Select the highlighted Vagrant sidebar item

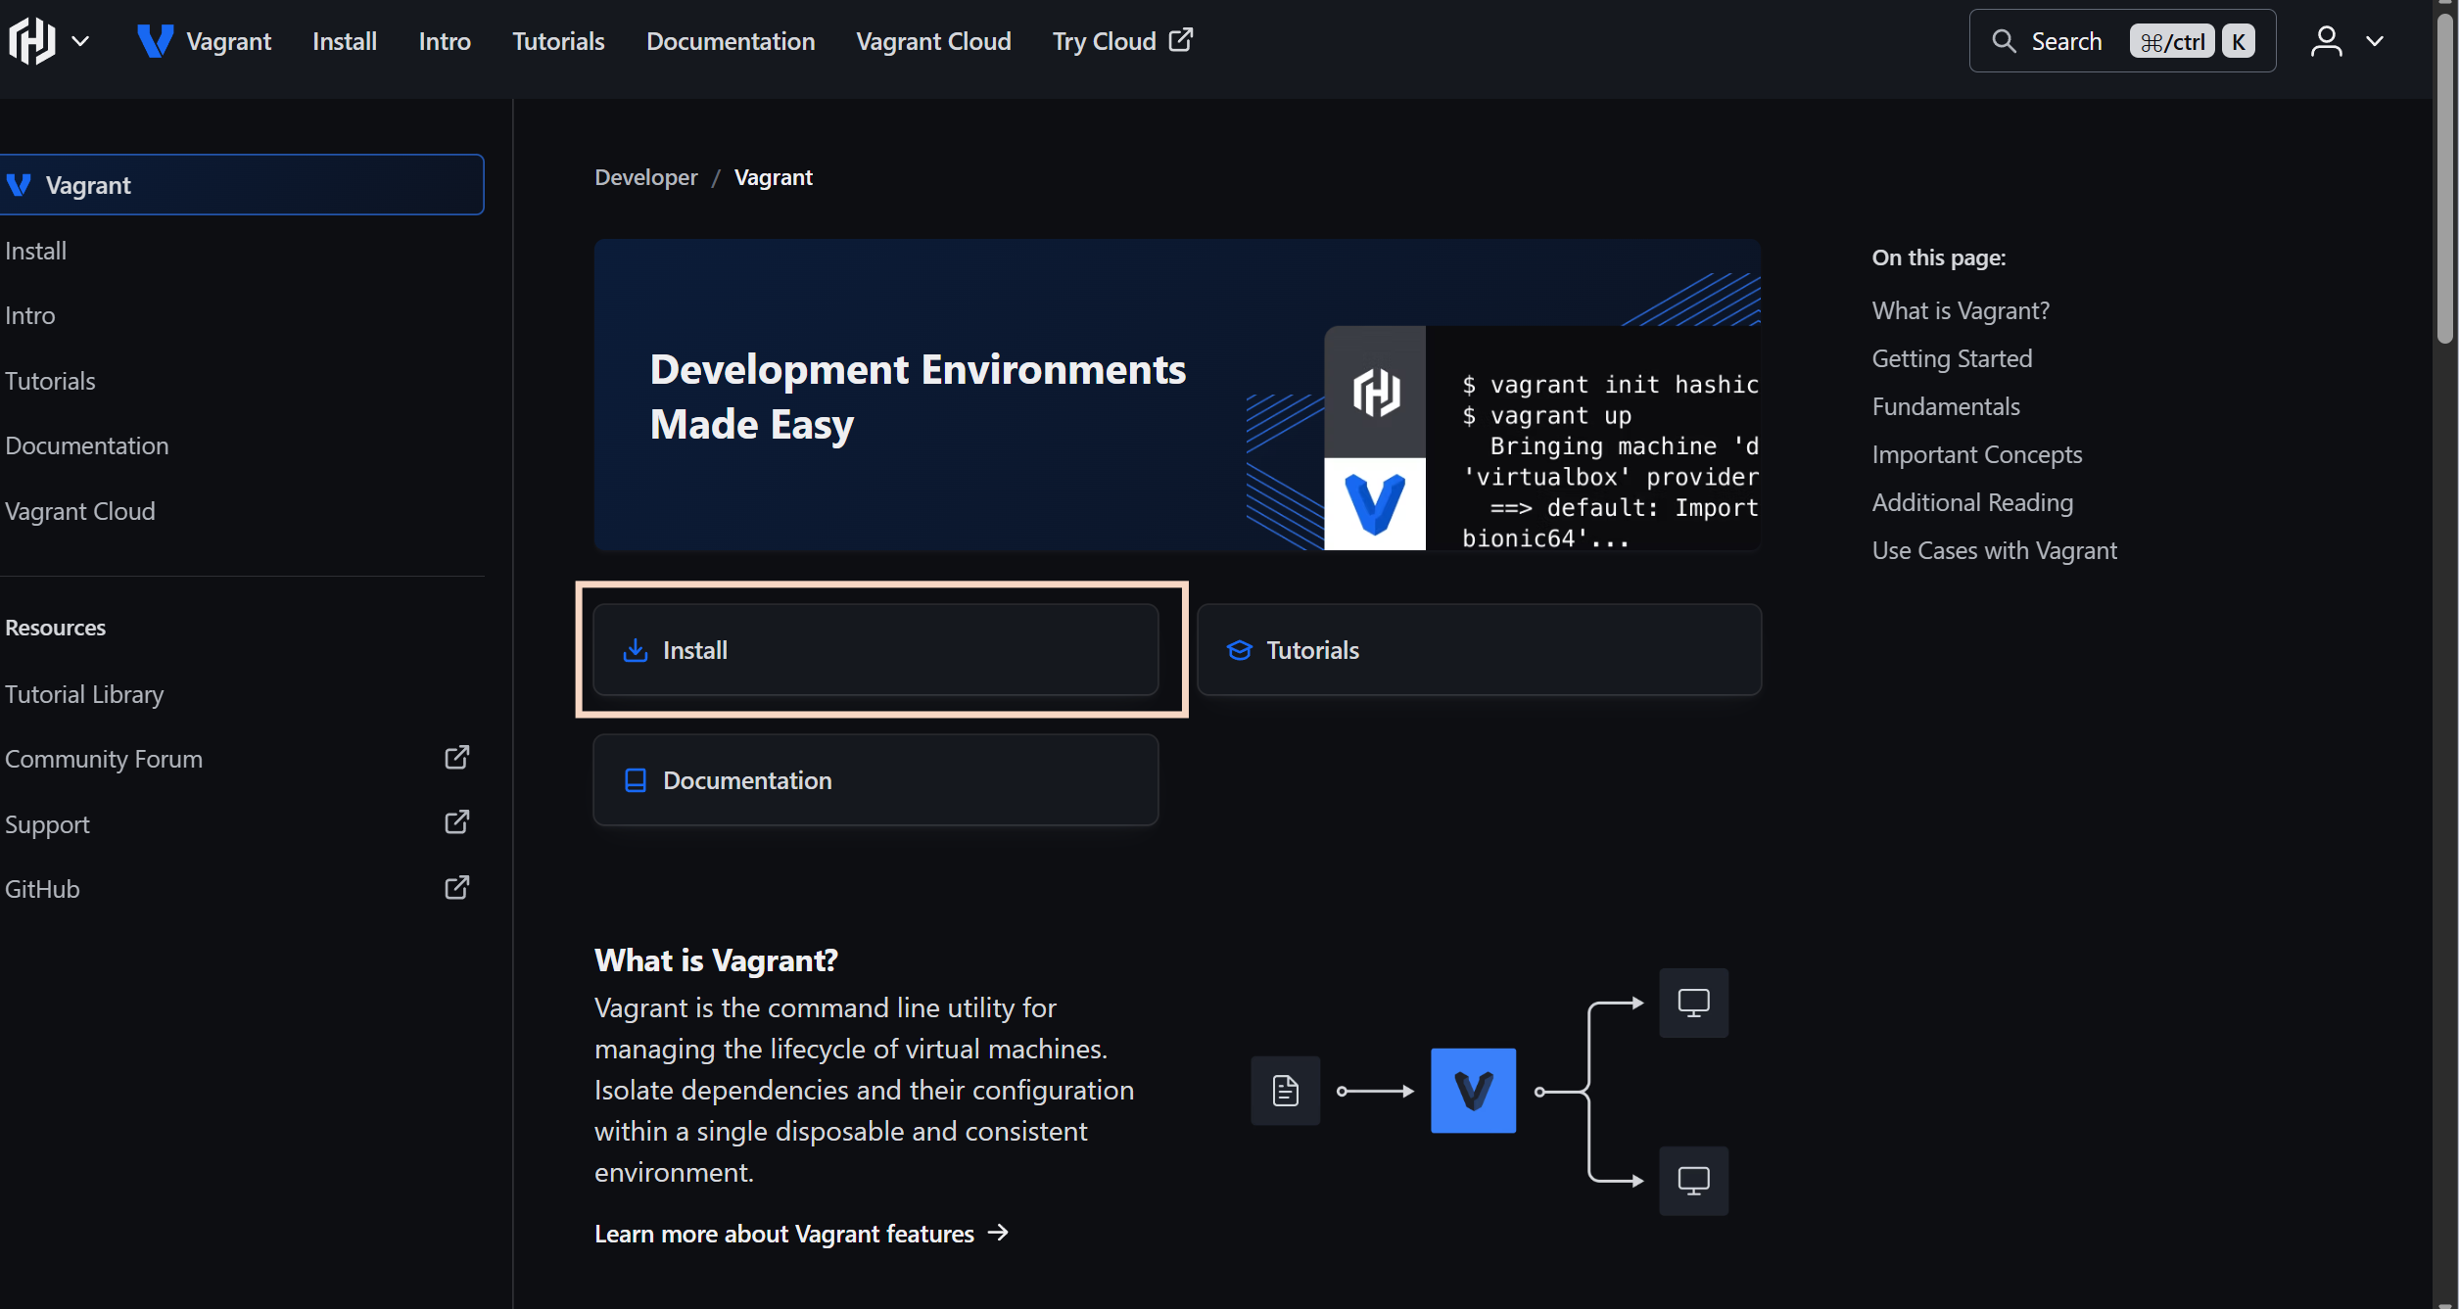(x=241, y=185)
